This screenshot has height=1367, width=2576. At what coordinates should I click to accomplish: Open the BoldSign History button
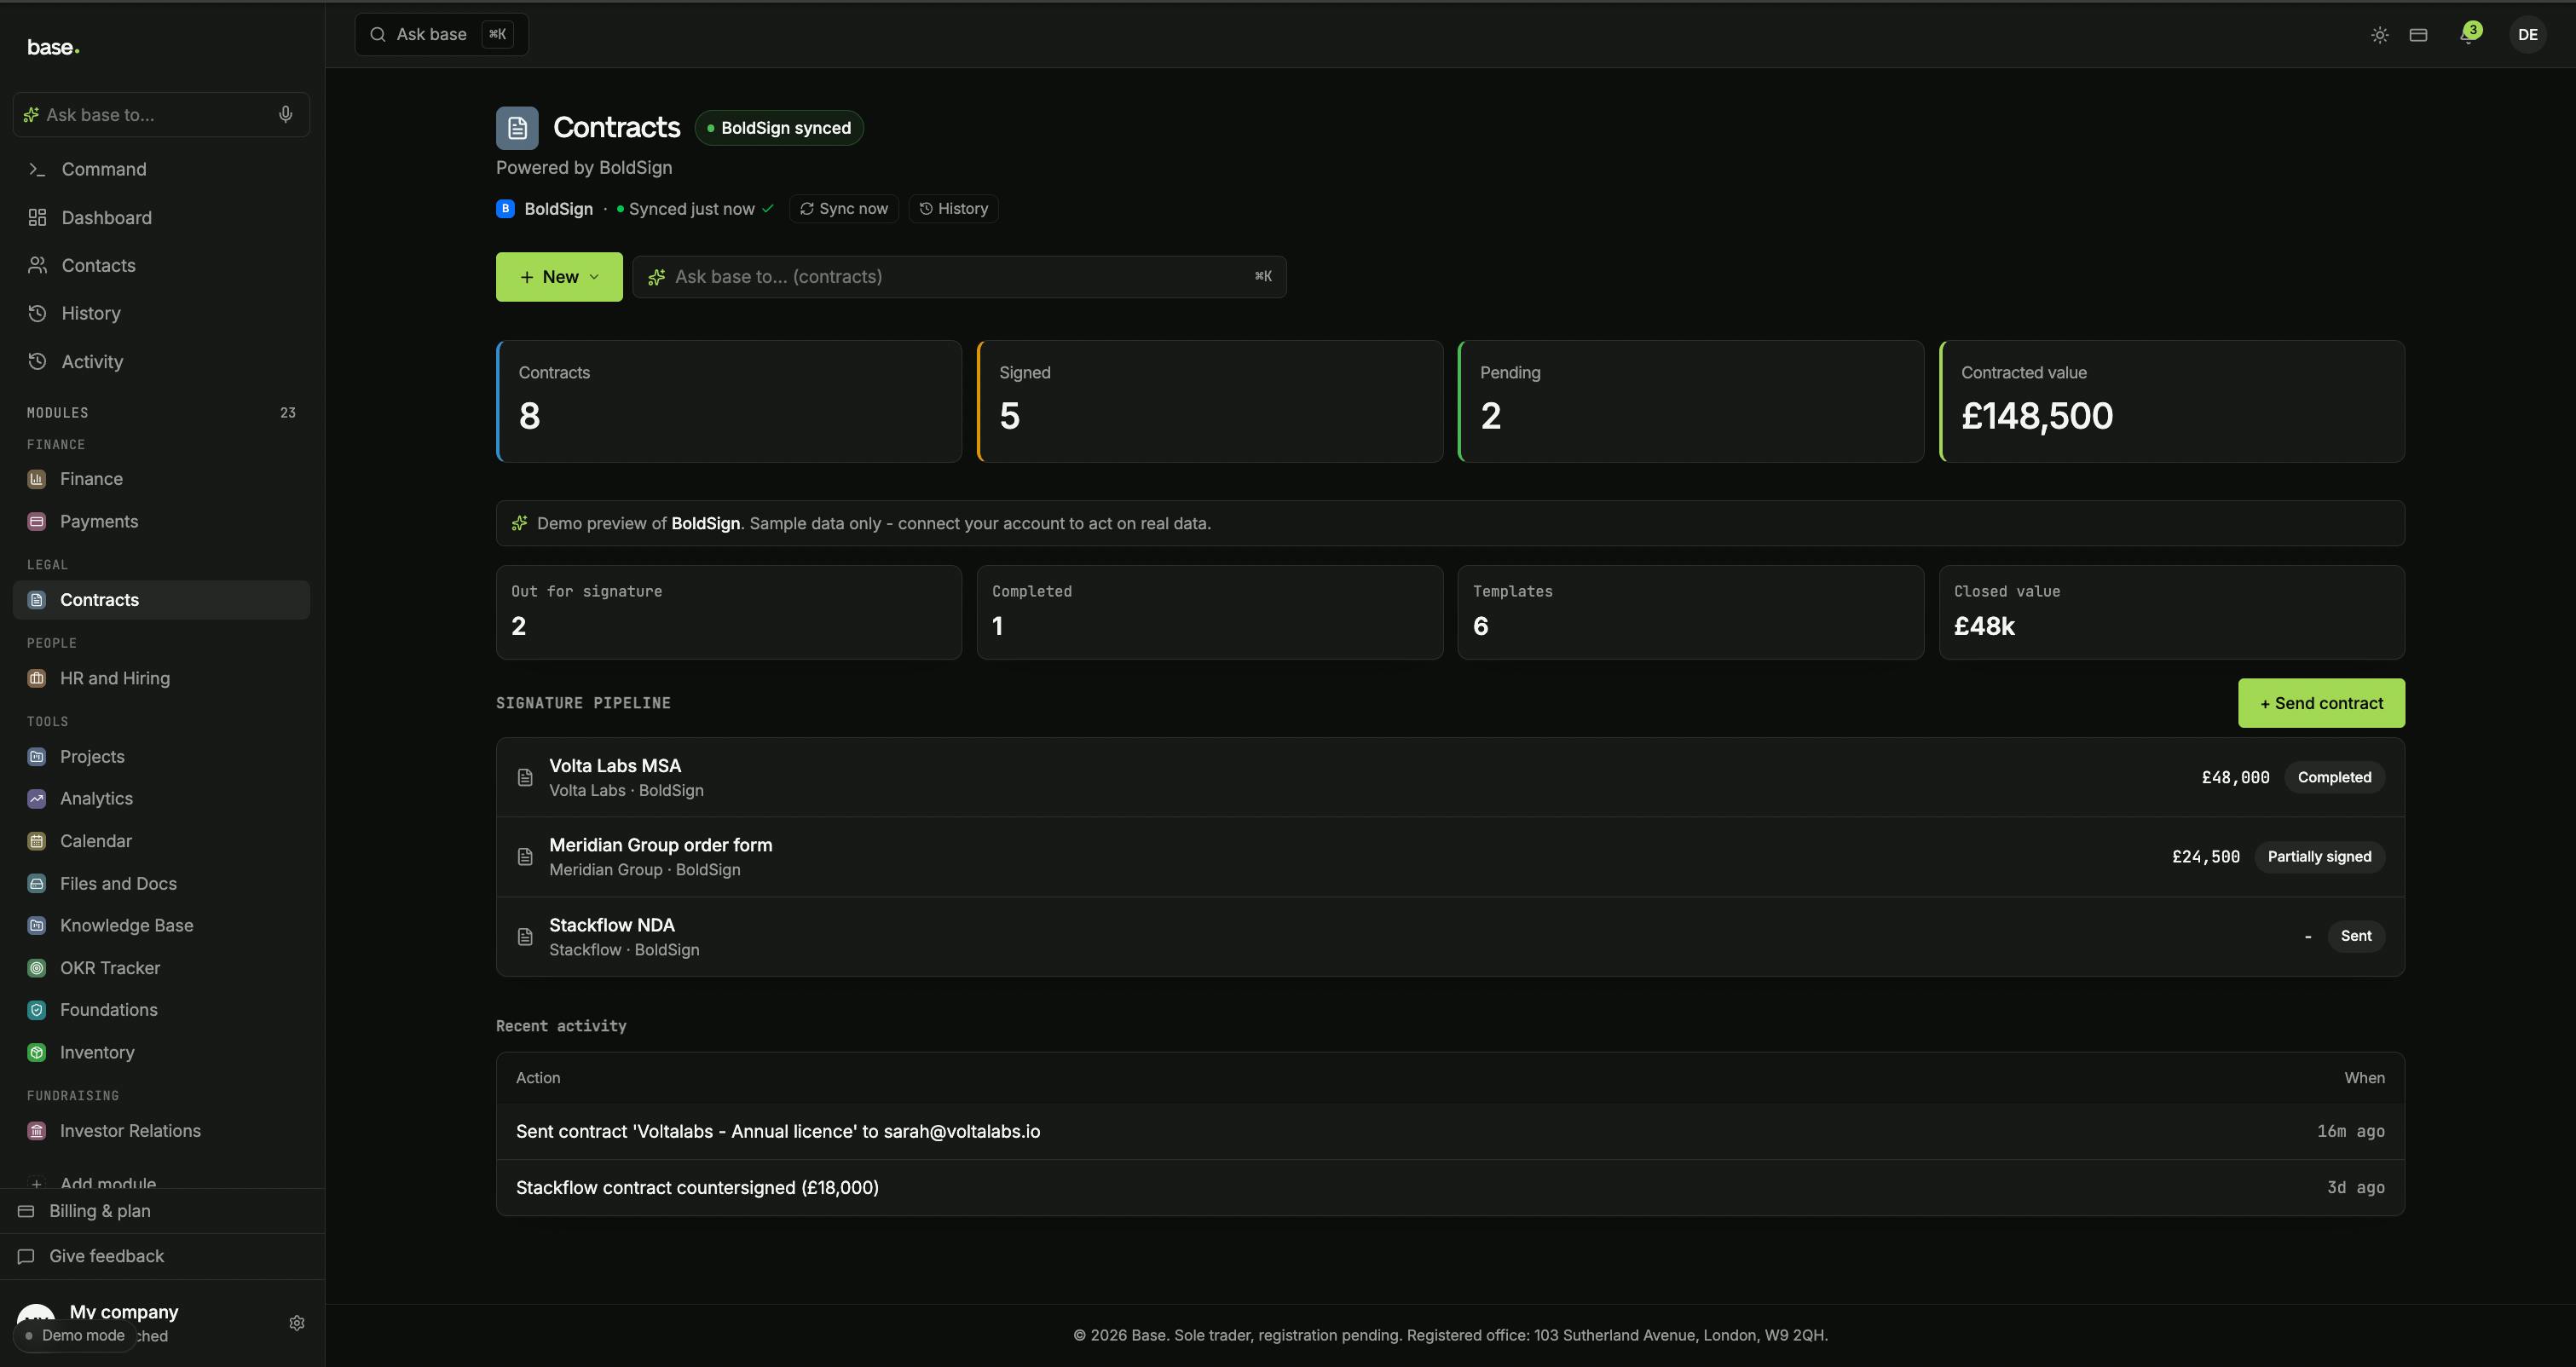point(953,209)
